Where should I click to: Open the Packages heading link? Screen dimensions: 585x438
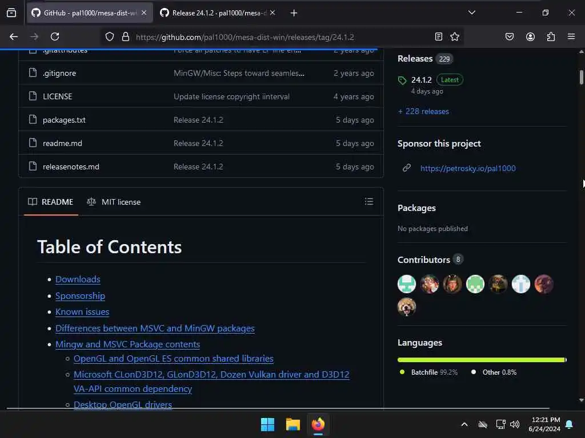point(416,208)
